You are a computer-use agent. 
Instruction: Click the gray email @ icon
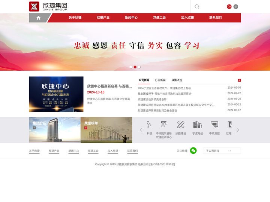(236, 6)
